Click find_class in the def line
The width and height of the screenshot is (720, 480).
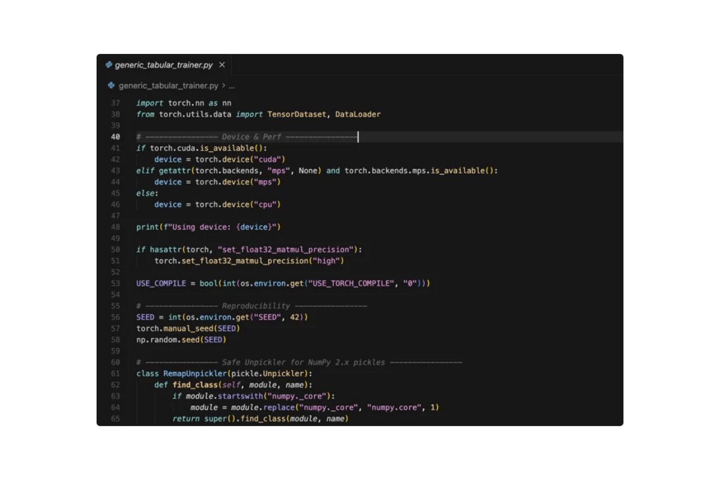(x=195, y=385)
